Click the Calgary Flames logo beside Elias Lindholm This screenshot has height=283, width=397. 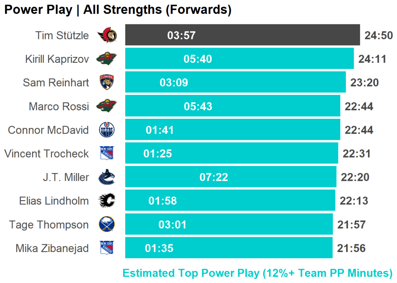[x=107, y=201]
